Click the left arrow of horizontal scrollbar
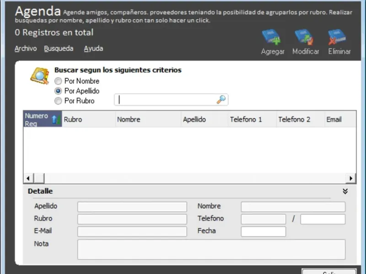This screenshot has height=274, width=366. click(x=28, y=179)
